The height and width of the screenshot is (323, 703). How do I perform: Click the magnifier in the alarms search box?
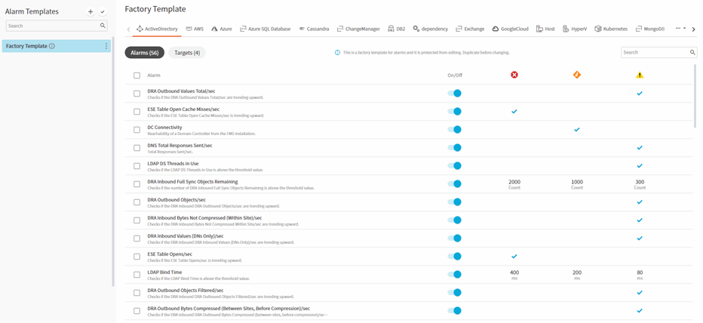coord(692,53)
